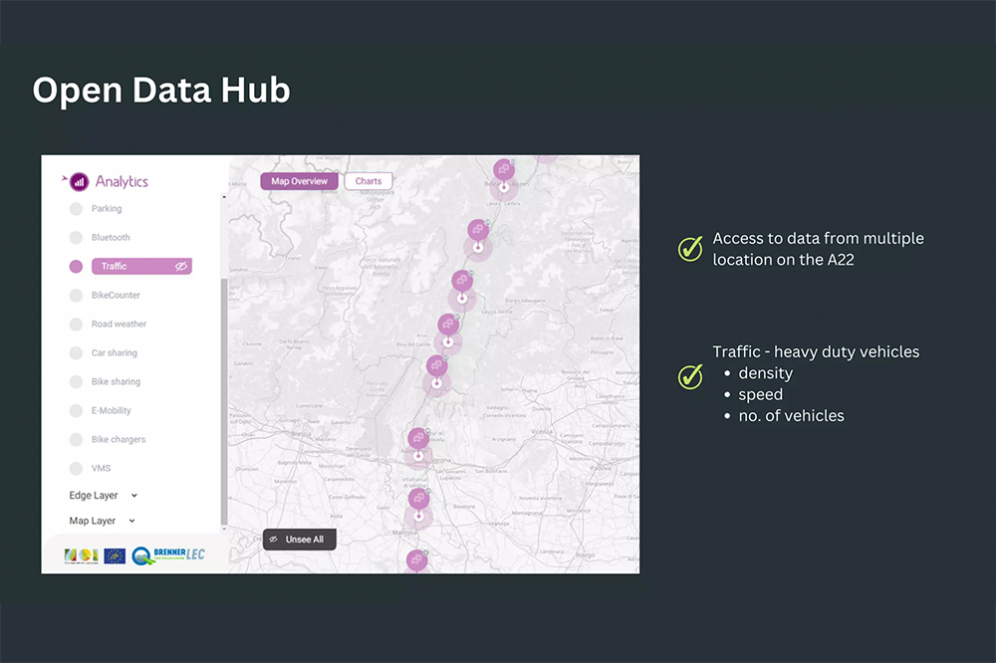Screen dimensions: 996x663
Task: Click the Bluetooth label text
Action: click(x=111, y=238)
